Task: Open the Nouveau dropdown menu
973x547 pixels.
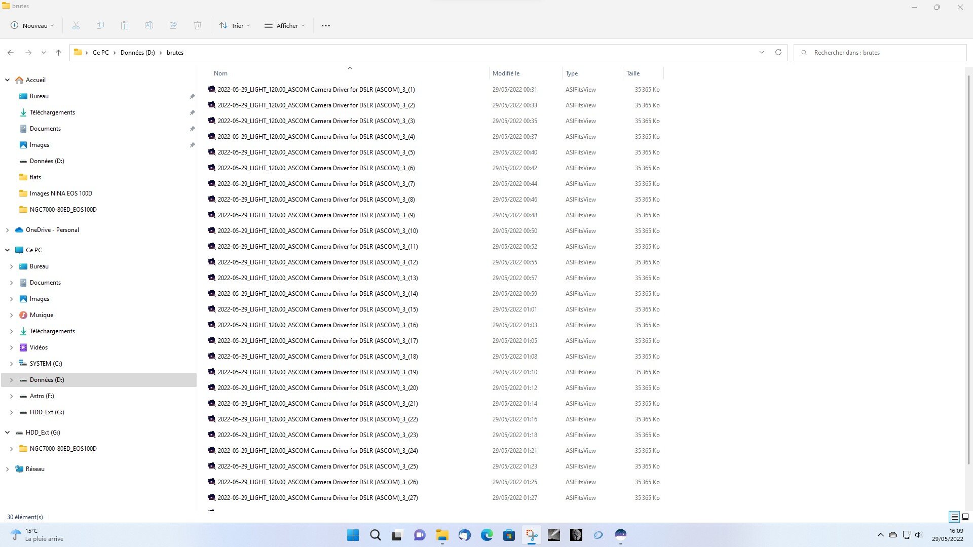Action: click(32, 25)
